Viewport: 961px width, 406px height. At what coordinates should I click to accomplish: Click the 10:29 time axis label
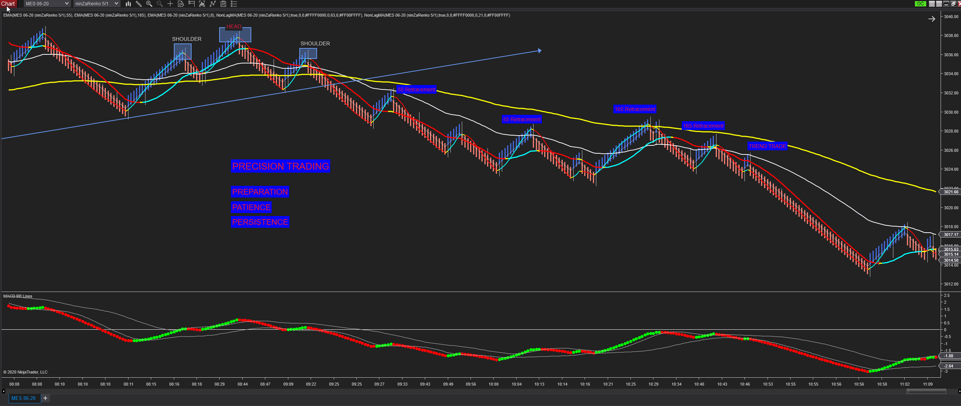[x=653, y=384]
